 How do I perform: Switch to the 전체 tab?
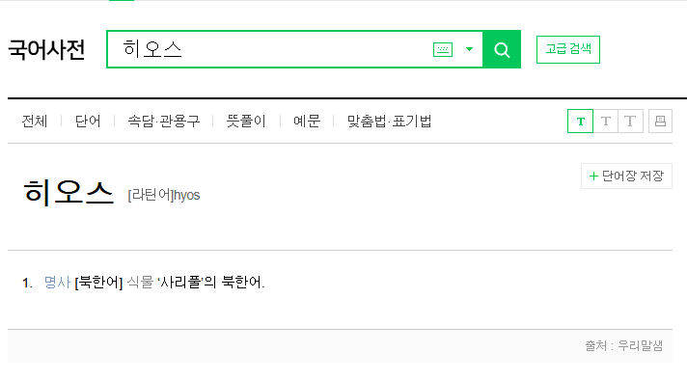(x=35, y=121)
